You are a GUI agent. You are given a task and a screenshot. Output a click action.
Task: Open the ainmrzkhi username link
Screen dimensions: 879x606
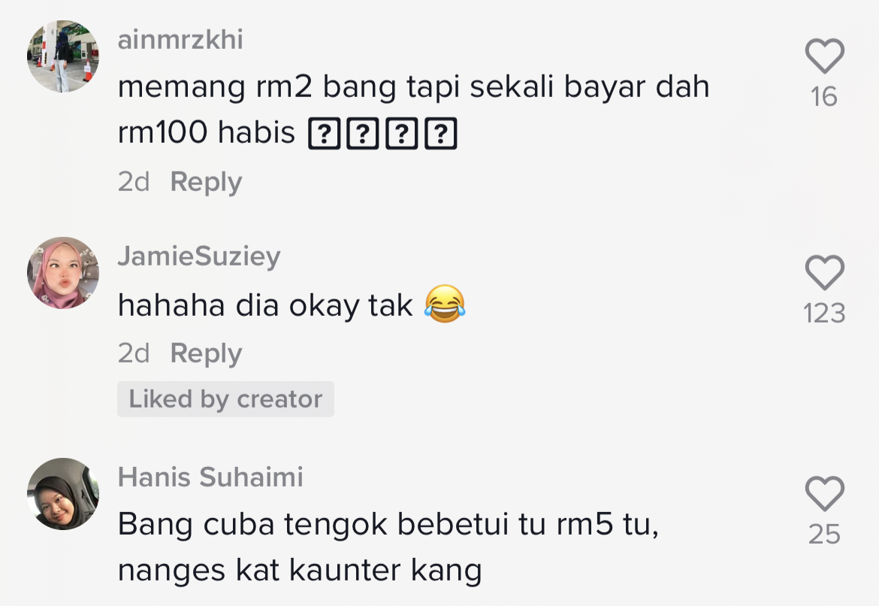[x=180, y=40]
